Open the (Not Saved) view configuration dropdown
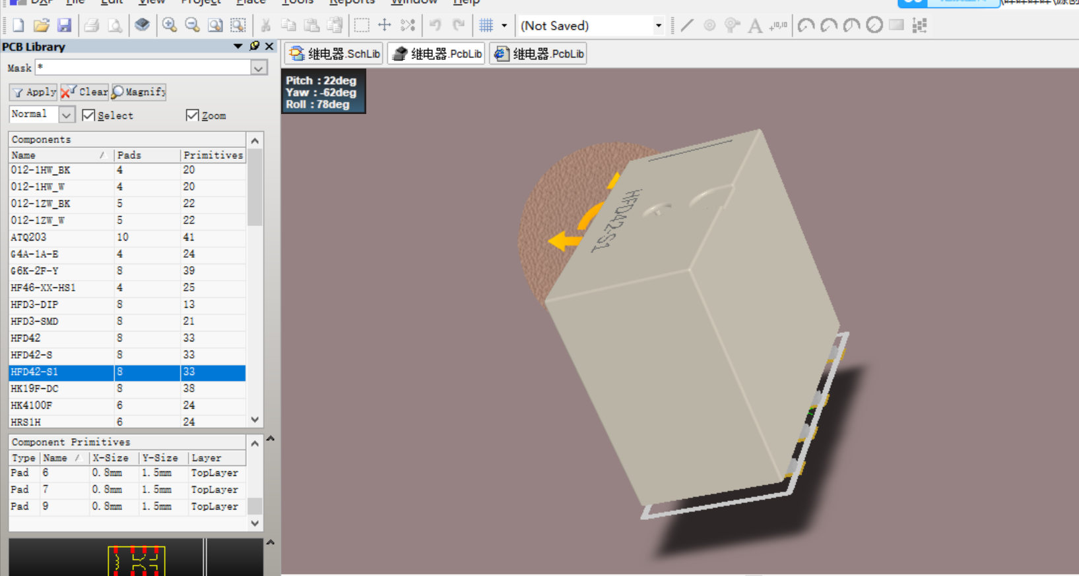 [658, 26]
